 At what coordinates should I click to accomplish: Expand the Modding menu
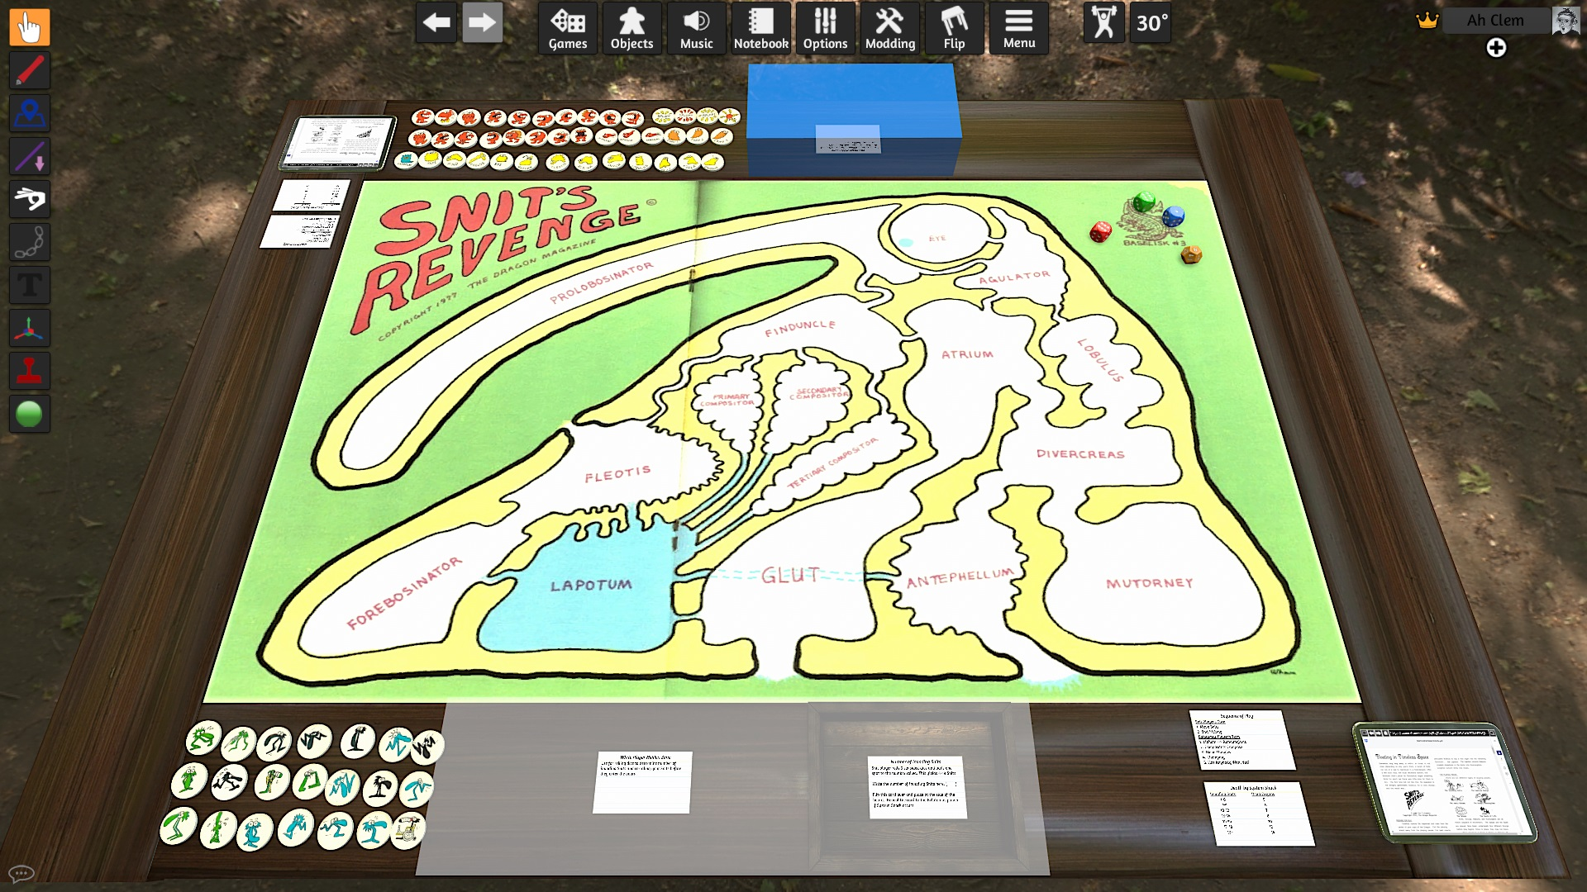coord(889,29)
